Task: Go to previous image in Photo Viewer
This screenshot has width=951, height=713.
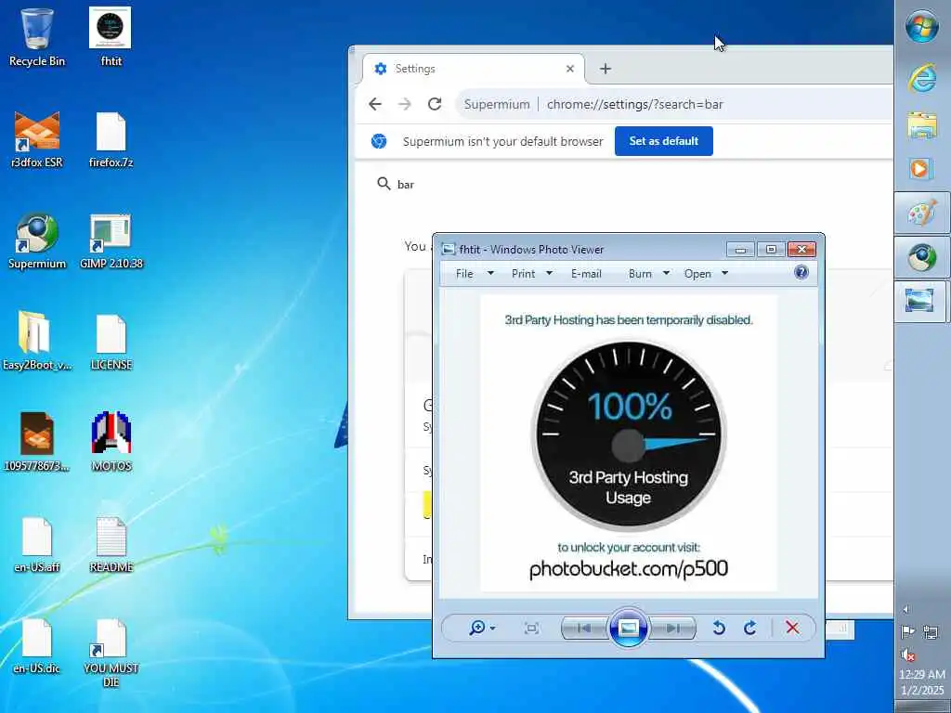Action: click(x=585, y=629)
